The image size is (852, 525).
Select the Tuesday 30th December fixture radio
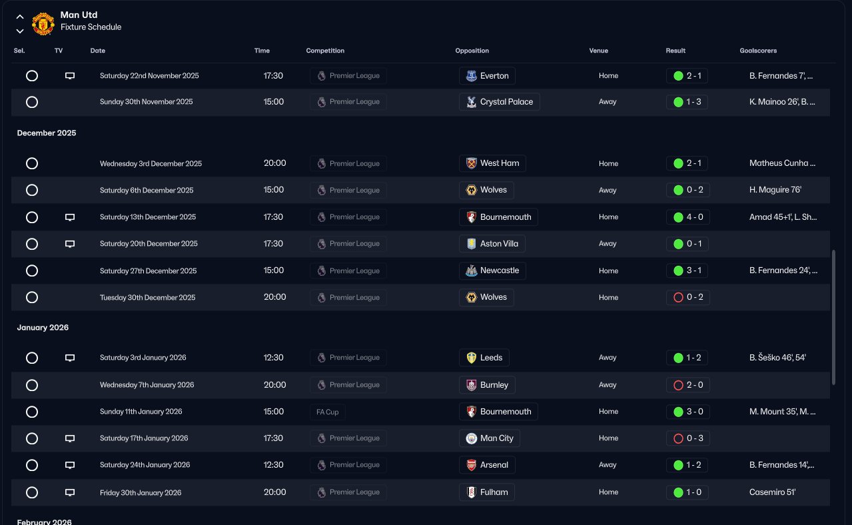[32, 297]
